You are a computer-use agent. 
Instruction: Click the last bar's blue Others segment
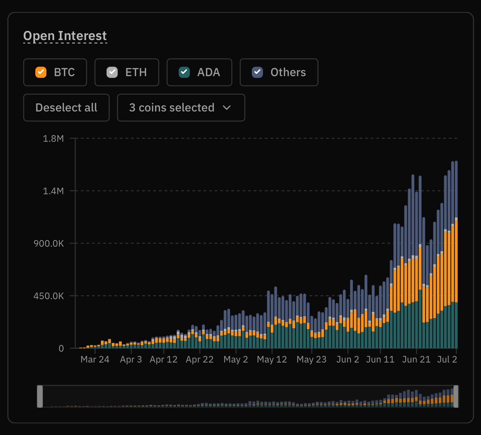click(x=456, y=189)
